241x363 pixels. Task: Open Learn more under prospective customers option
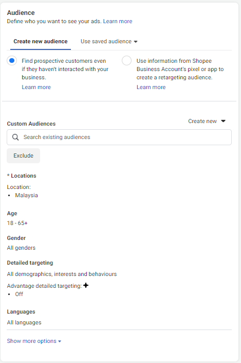pos(36,88)
